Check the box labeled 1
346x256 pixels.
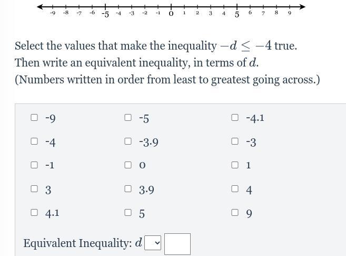(235, 165)
